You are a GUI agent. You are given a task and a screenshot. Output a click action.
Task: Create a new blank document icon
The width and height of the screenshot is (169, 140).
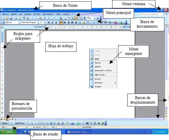3,18
